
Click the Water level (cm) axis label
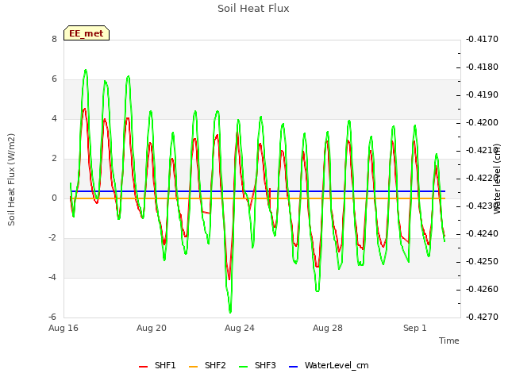497,179
